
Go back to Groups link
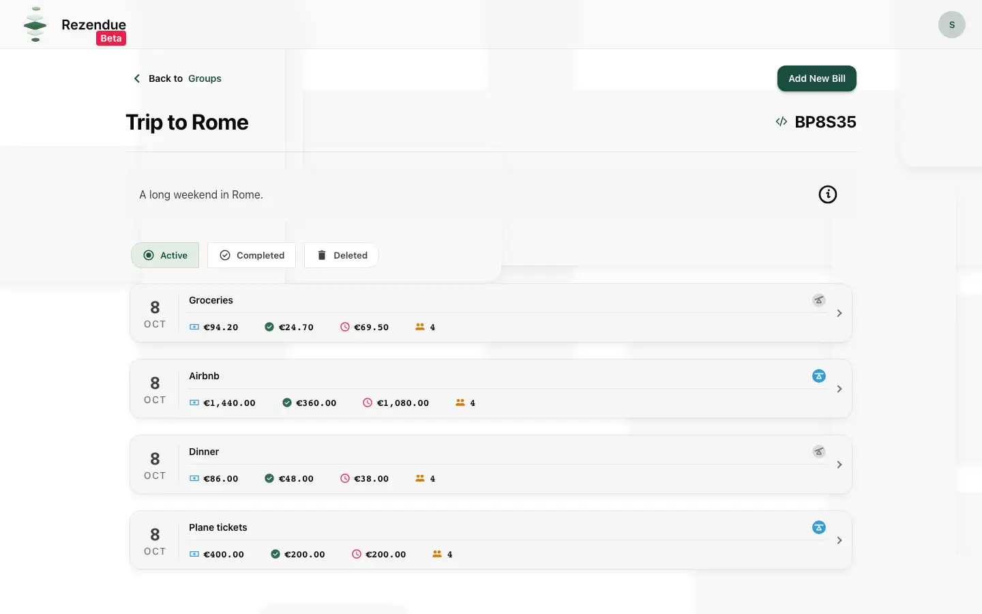click(205, 78)
